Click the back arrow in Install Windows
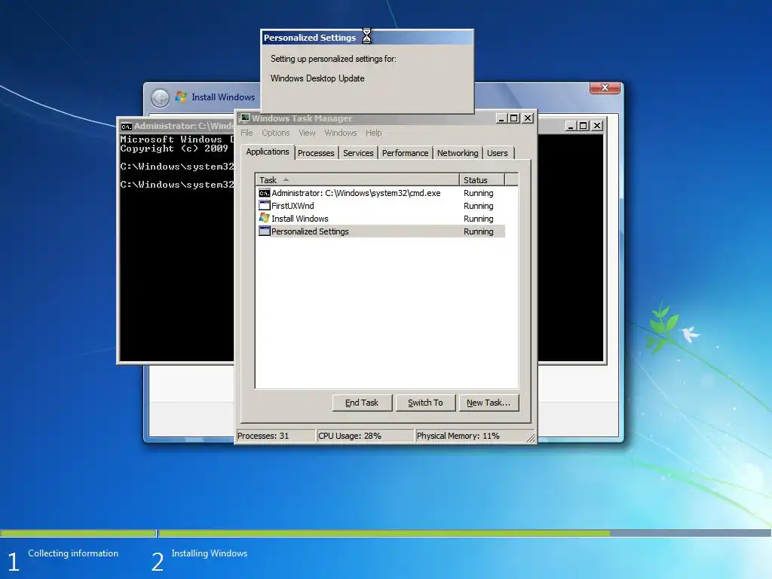Image resolution: width=772 pixels, height=579 pixels. pyautogui.click(x=160, y=98)
